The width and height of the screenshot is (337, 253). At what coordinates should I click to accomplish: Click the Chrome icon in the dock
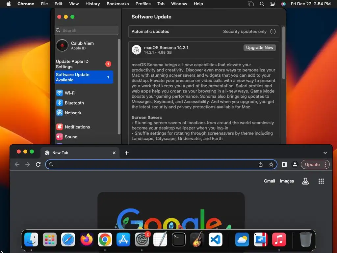click(x=105, y=239)
